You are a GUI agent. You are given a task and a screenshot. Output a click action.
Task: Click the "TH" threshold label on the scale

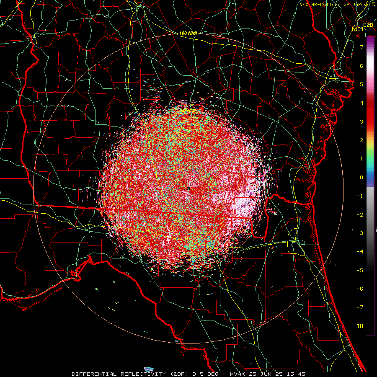360,326
